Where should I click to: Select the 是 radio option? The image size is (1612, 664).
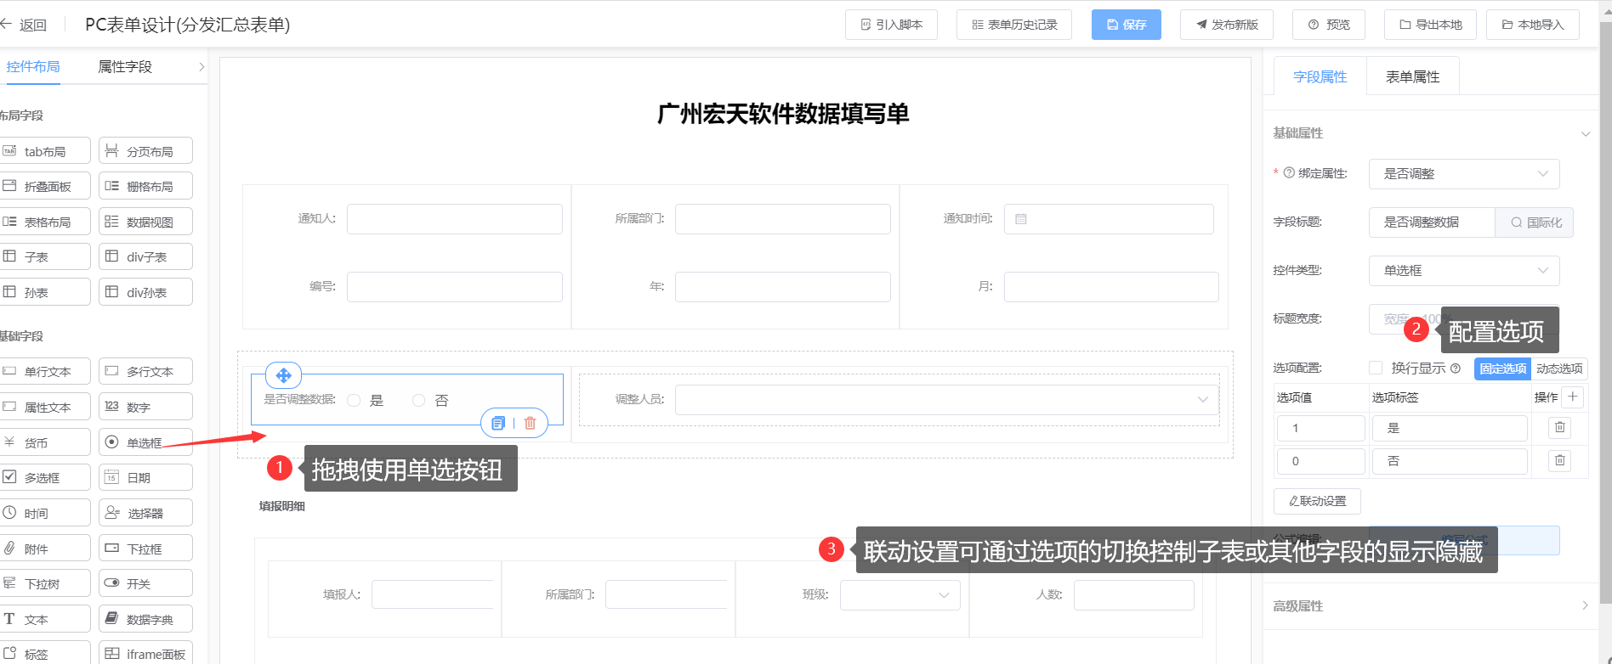pyautogui.click(x=355, y=401)
